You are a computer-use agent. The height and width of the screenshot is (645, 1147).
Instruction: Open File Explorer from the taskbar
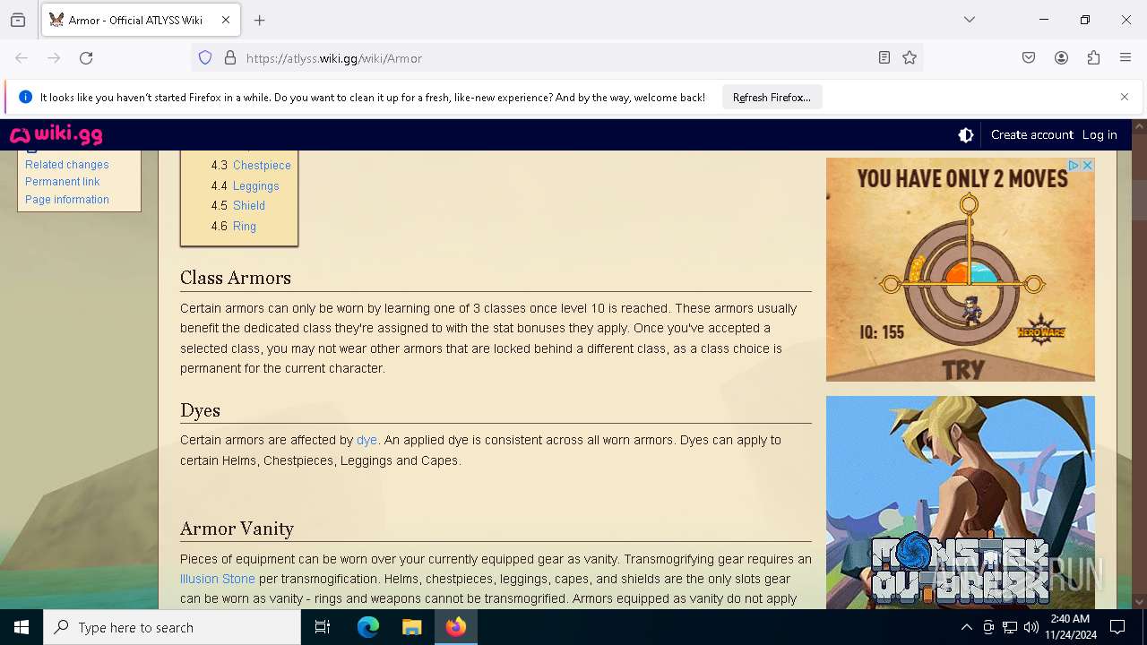[411, 627]
